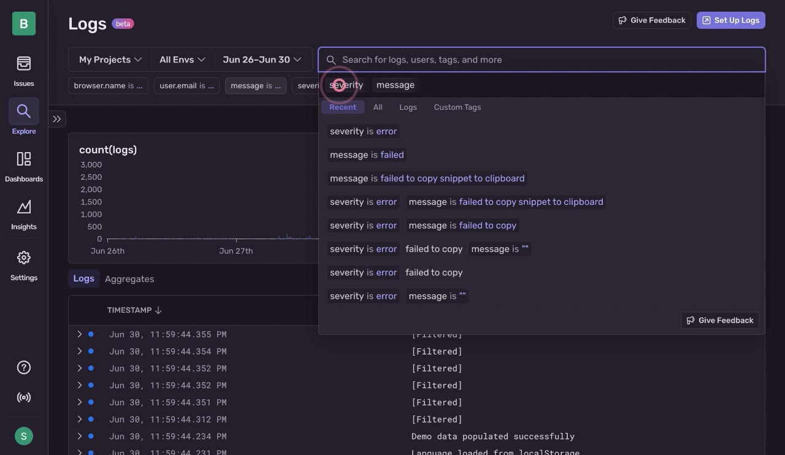Switch to the Aggregates tab
785x455 pixels.
(x=129, y=279)
